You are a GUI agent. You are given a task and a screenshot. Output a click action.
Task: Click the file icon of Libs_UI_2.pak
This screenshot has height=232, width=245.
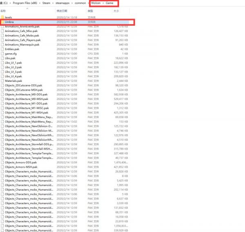pyautogui.click(x=2, y=68)
